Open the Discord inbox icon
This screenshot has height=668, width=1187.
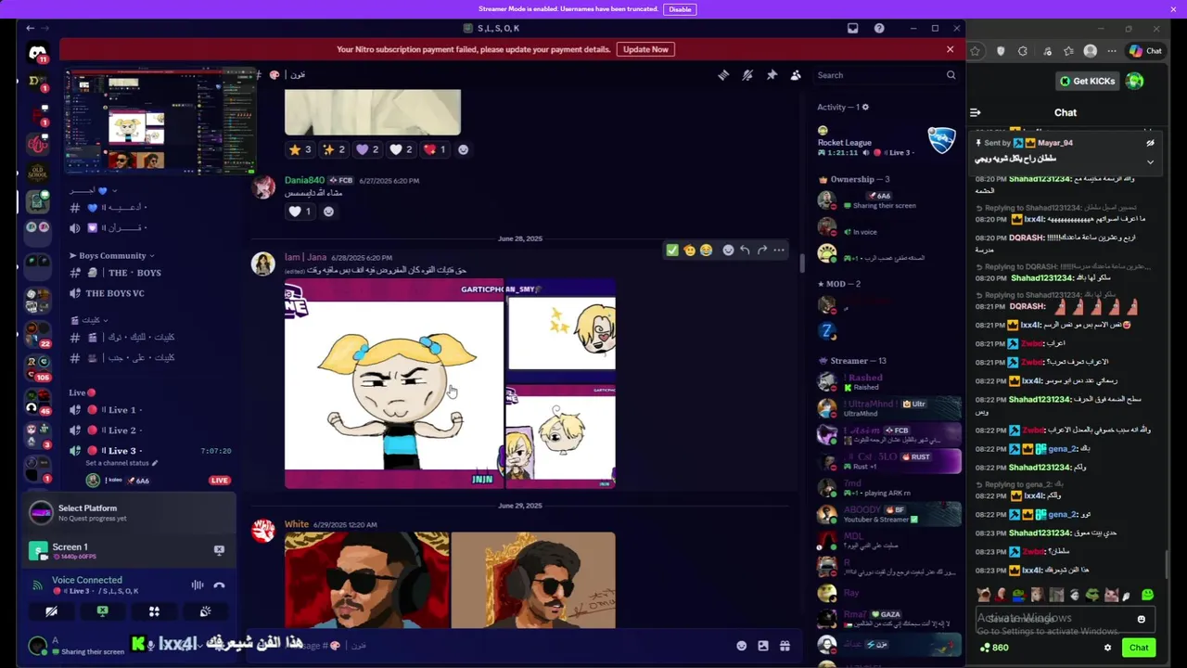[x=852, y=29]
